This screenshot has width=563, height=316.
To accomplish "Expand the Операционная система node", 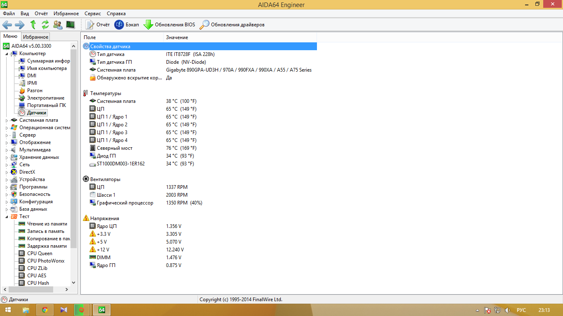I will point(7,128).
